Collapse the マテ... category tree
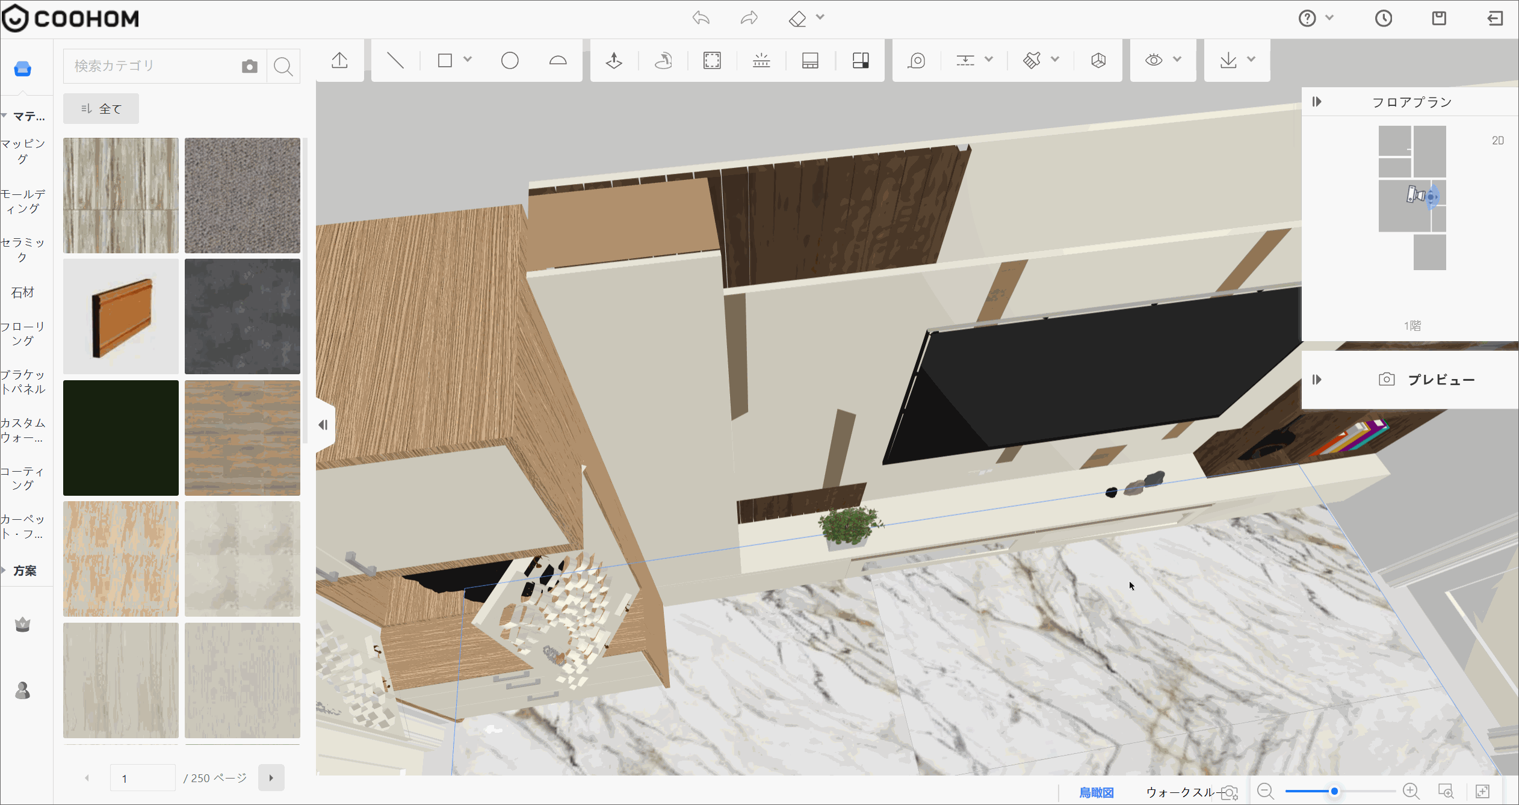1519x805 pixels. [x=4, y=115]
